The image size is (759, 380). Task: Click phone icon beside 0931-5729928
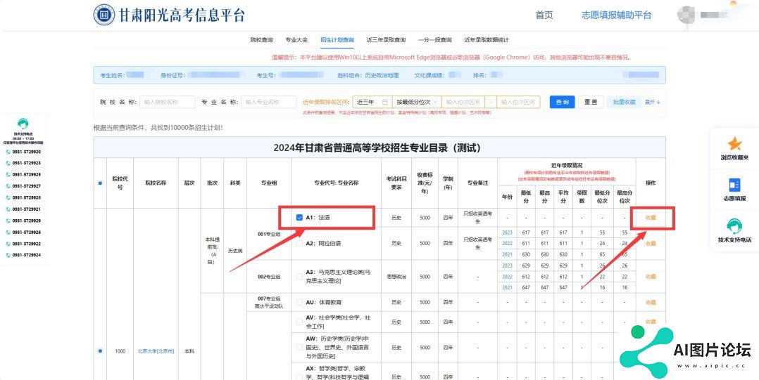coord(8,197)
